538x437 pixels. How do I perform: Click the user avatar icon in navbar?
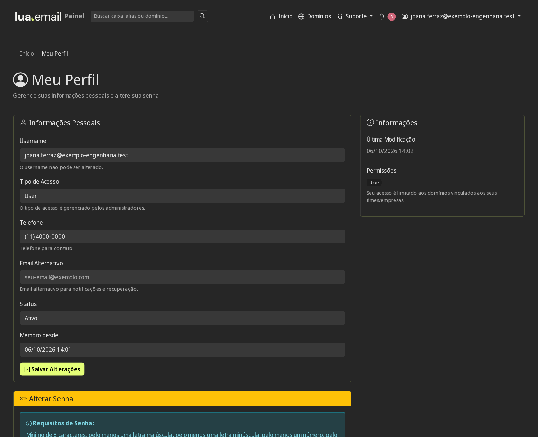click(405, 16)
